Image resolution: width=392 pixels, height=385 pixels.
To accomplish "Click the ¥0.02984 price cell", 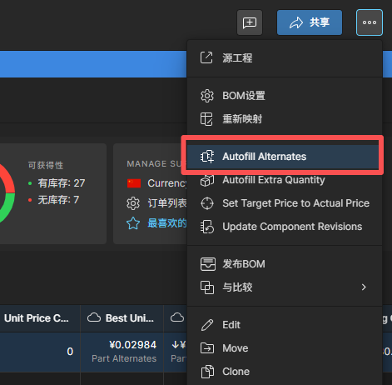I will point(133,345).
